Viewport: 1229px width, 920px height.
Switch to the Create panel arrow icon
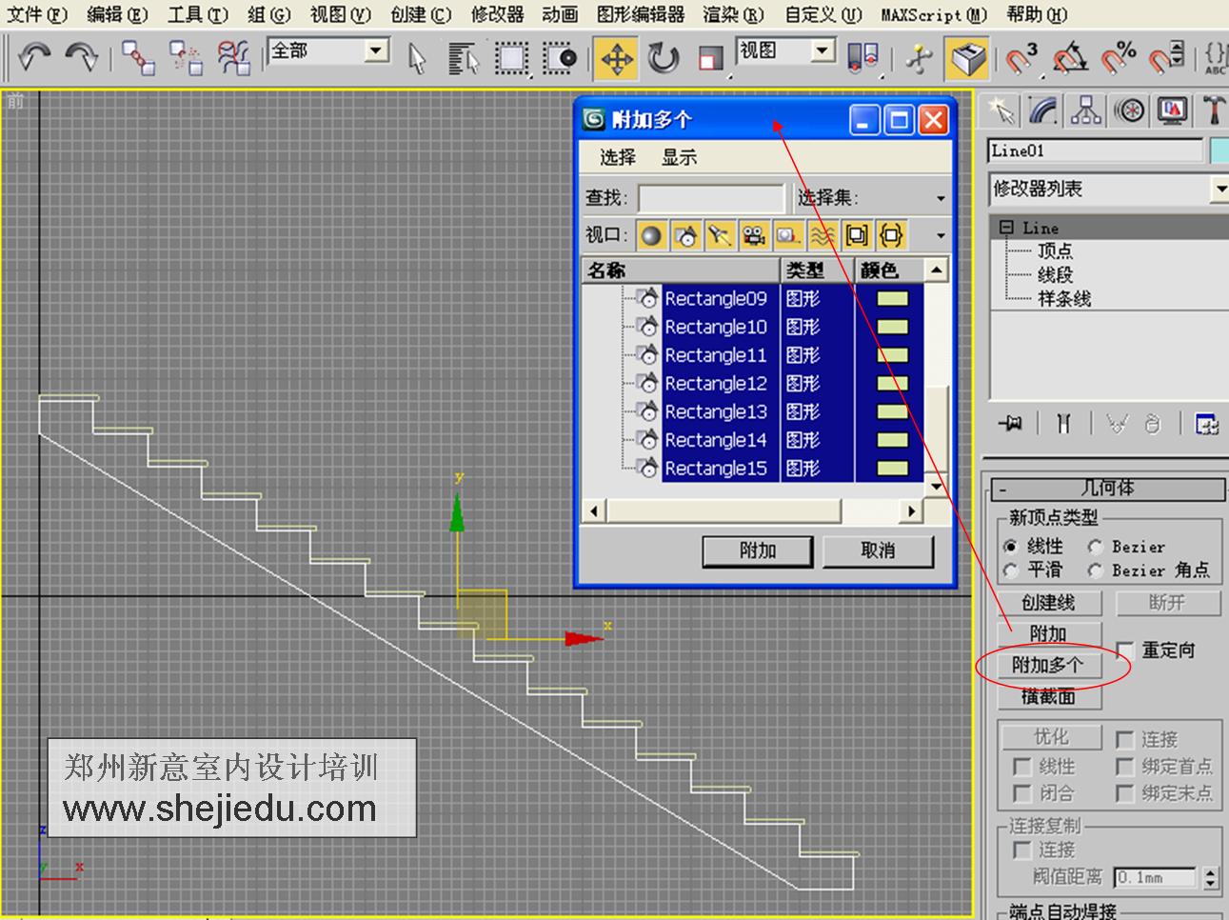[1002, 109]
